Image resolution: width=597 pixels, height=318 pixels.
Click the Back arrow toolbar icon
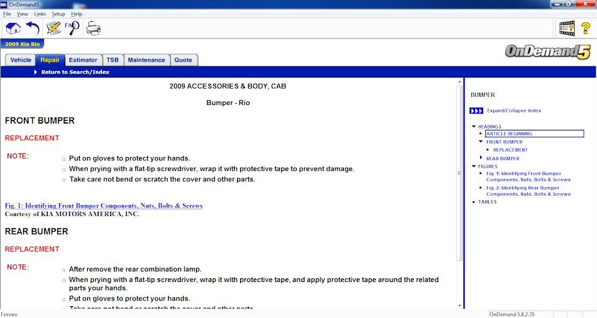[33, 29]
